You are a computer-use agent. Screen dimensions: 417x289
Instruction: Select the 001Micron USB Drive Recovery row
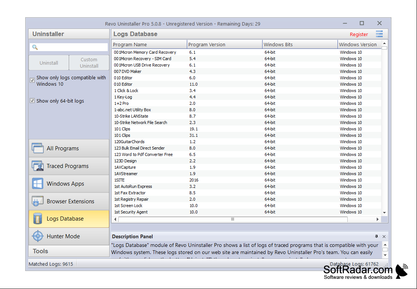coord(246,65)
